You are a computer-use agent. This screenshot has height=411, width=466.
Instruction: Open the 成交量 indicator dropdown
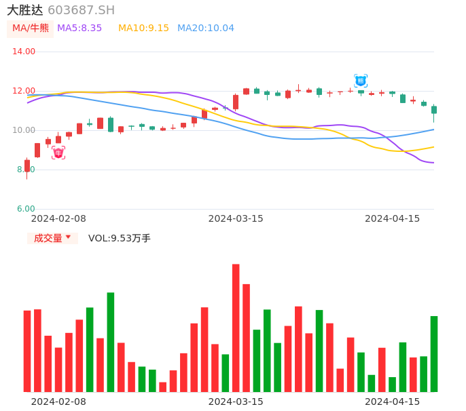52,238
